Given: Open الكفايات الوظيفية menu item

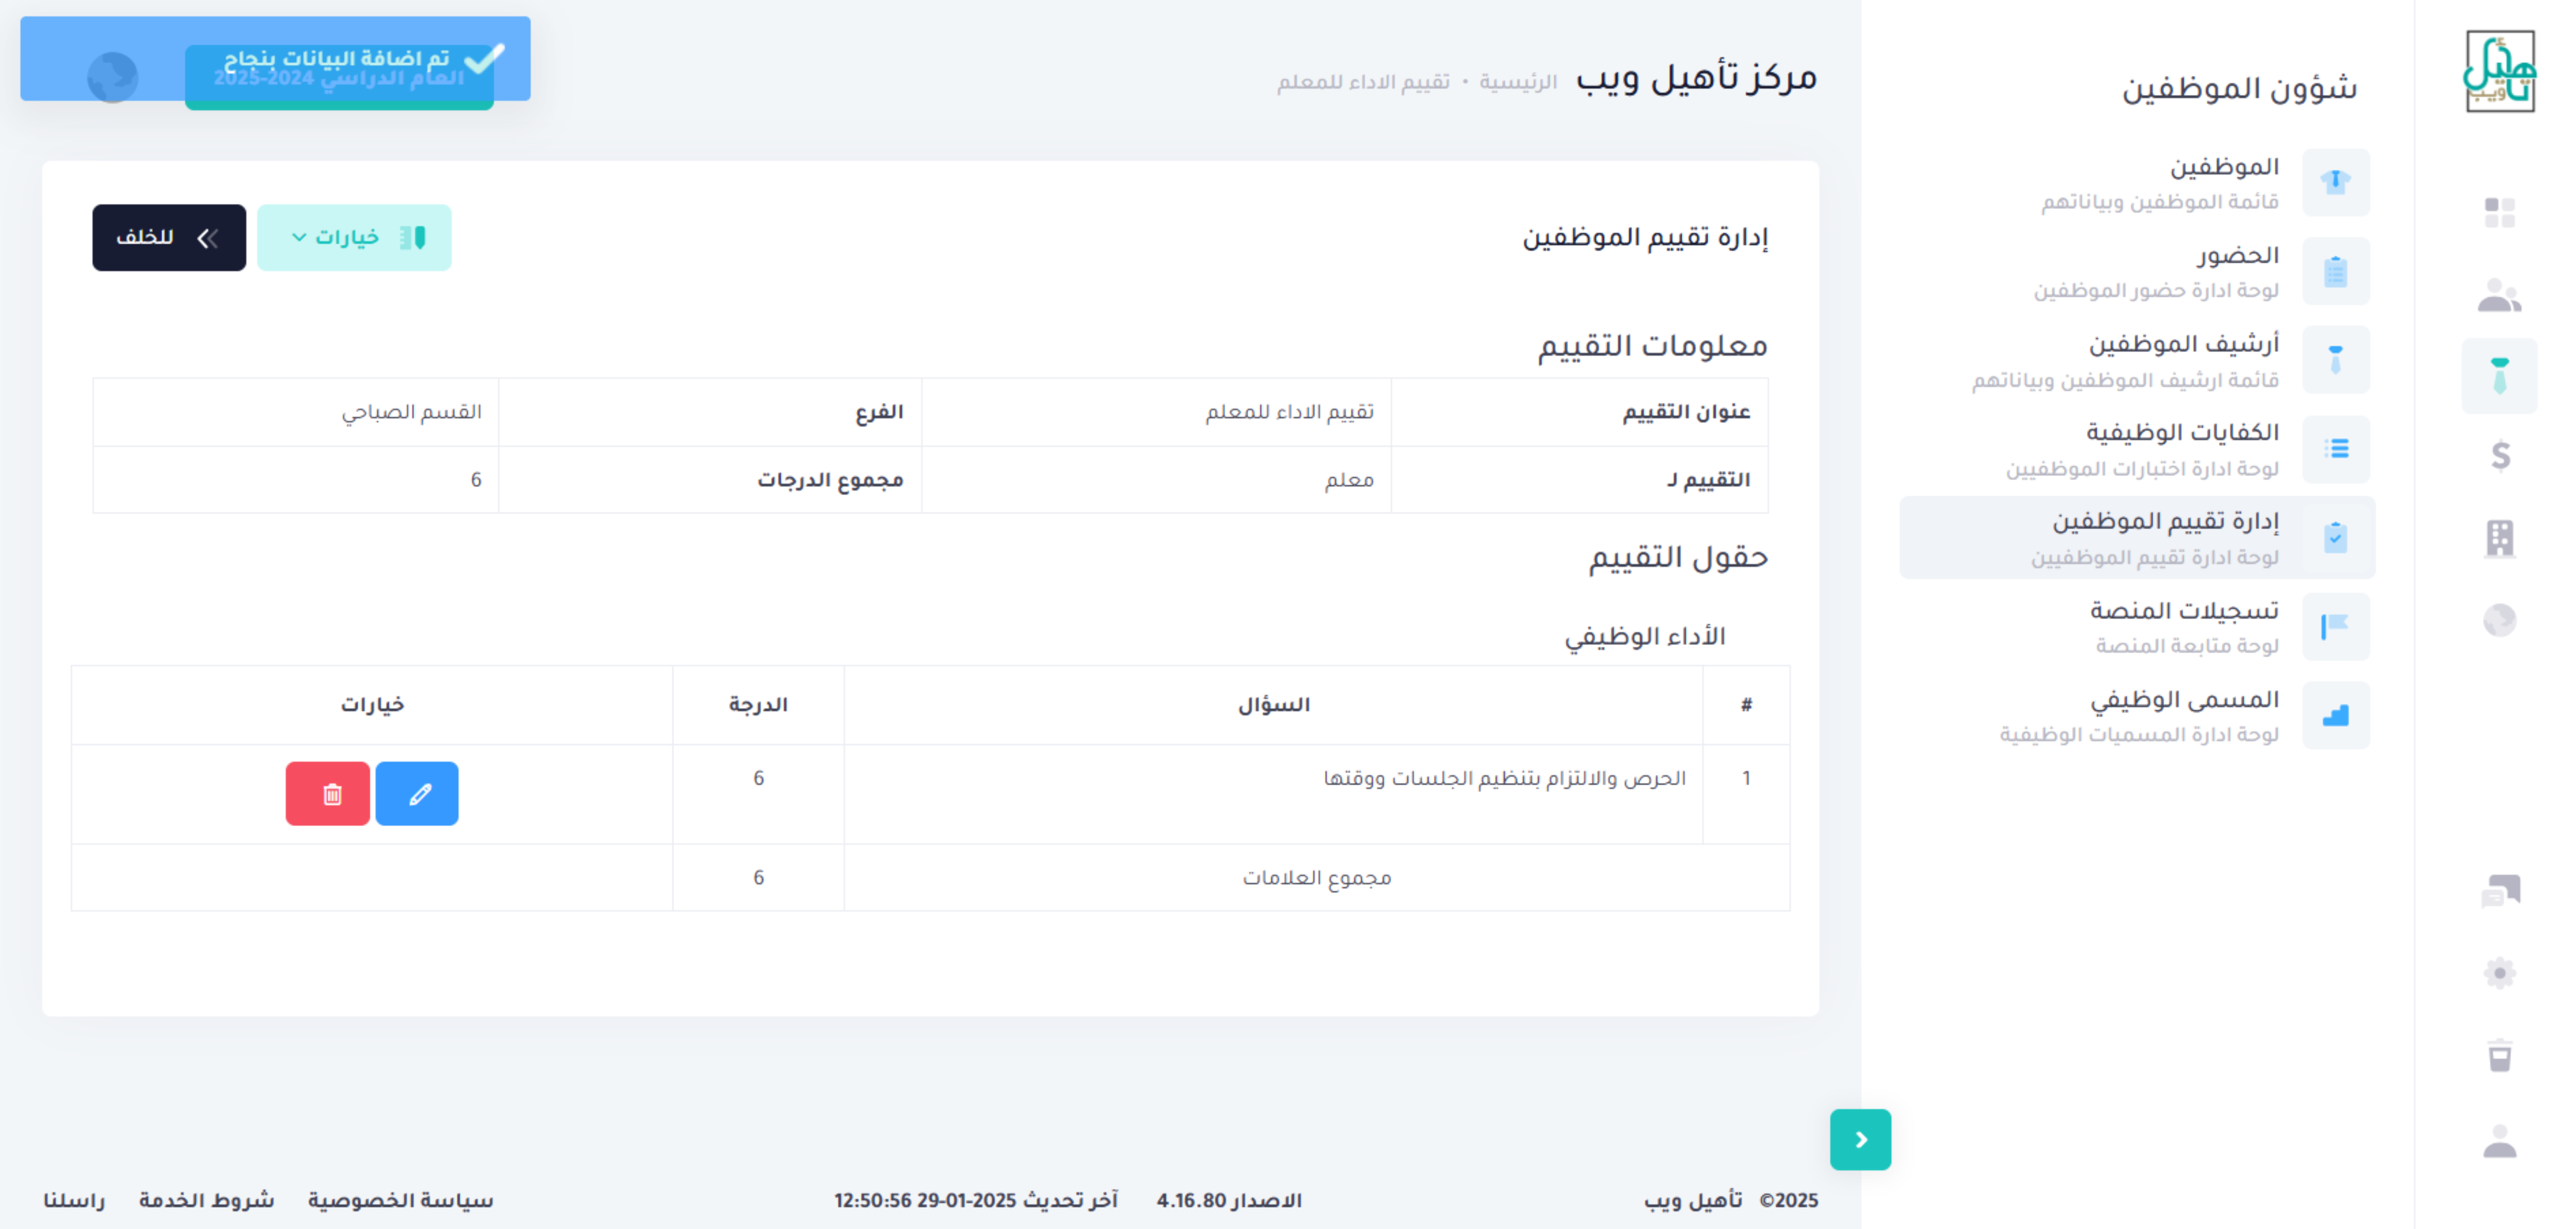Looking at the screenshot, I should click(x=2137, y=449).
